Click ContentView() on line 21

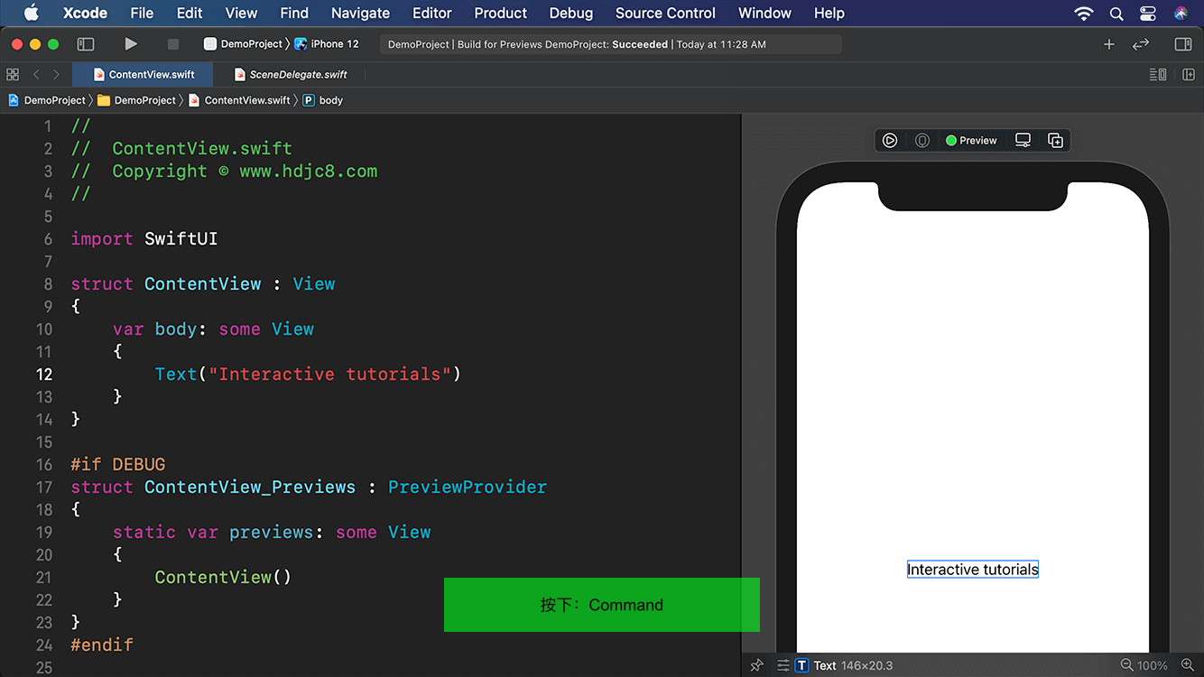tap(223, 577)
